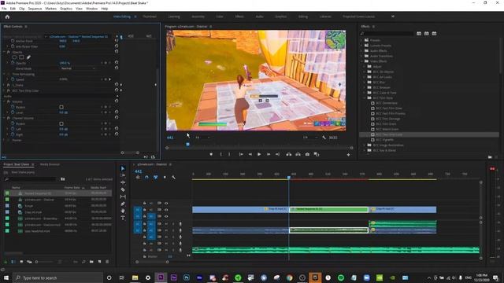The height and width of the screenshot is (283, 504).
Task: Select the Track Select Forward tool
Action: click(x=123, y=175)
